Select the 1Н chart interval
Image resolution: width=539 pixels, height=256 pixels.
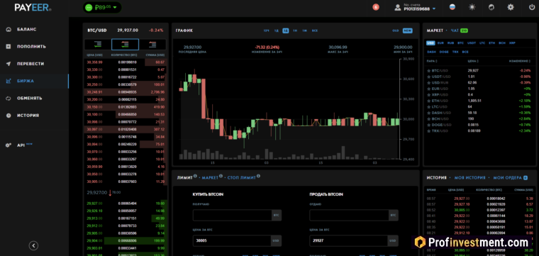tap(295, 30)
